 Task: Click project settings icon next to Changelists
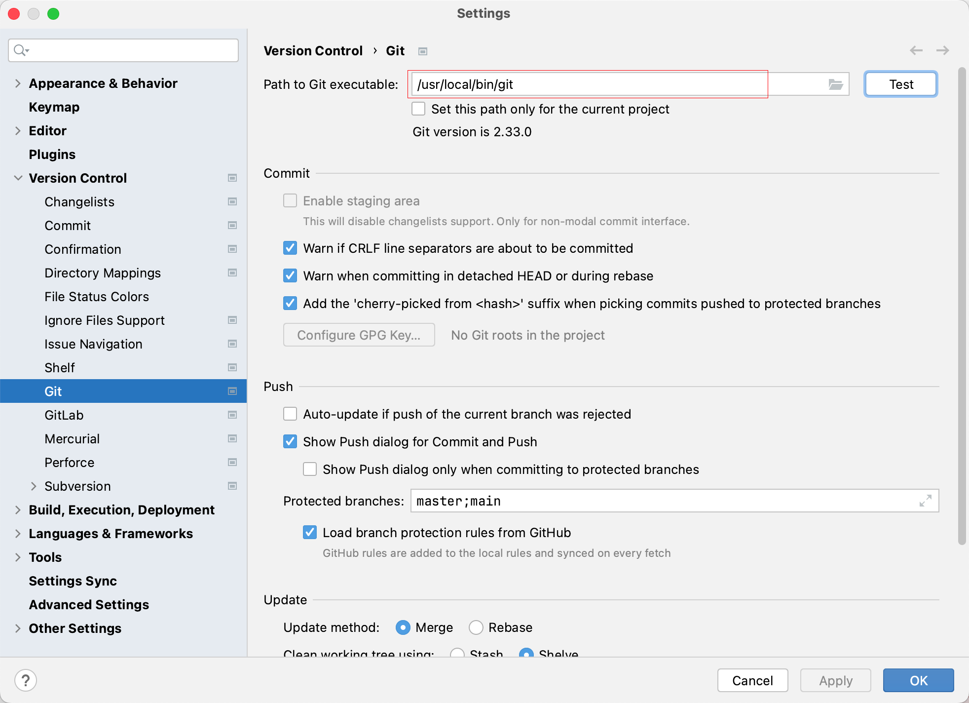232,202
